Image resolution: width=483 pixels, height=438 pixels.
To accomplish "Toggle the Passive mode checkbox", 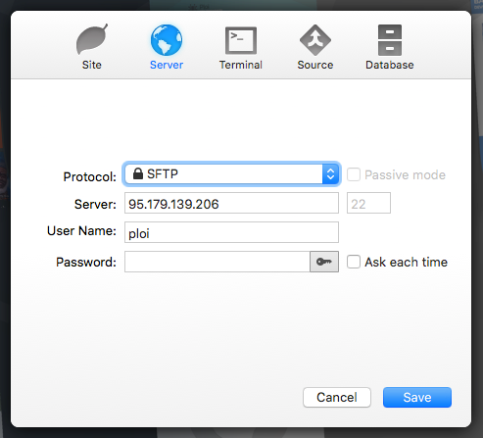I will point(354,174).
